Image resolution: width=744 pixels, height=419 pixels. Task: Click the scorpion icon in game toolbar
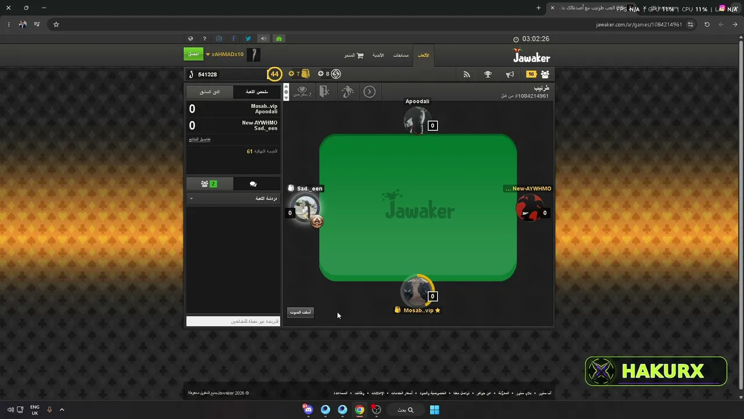[348, 91]
